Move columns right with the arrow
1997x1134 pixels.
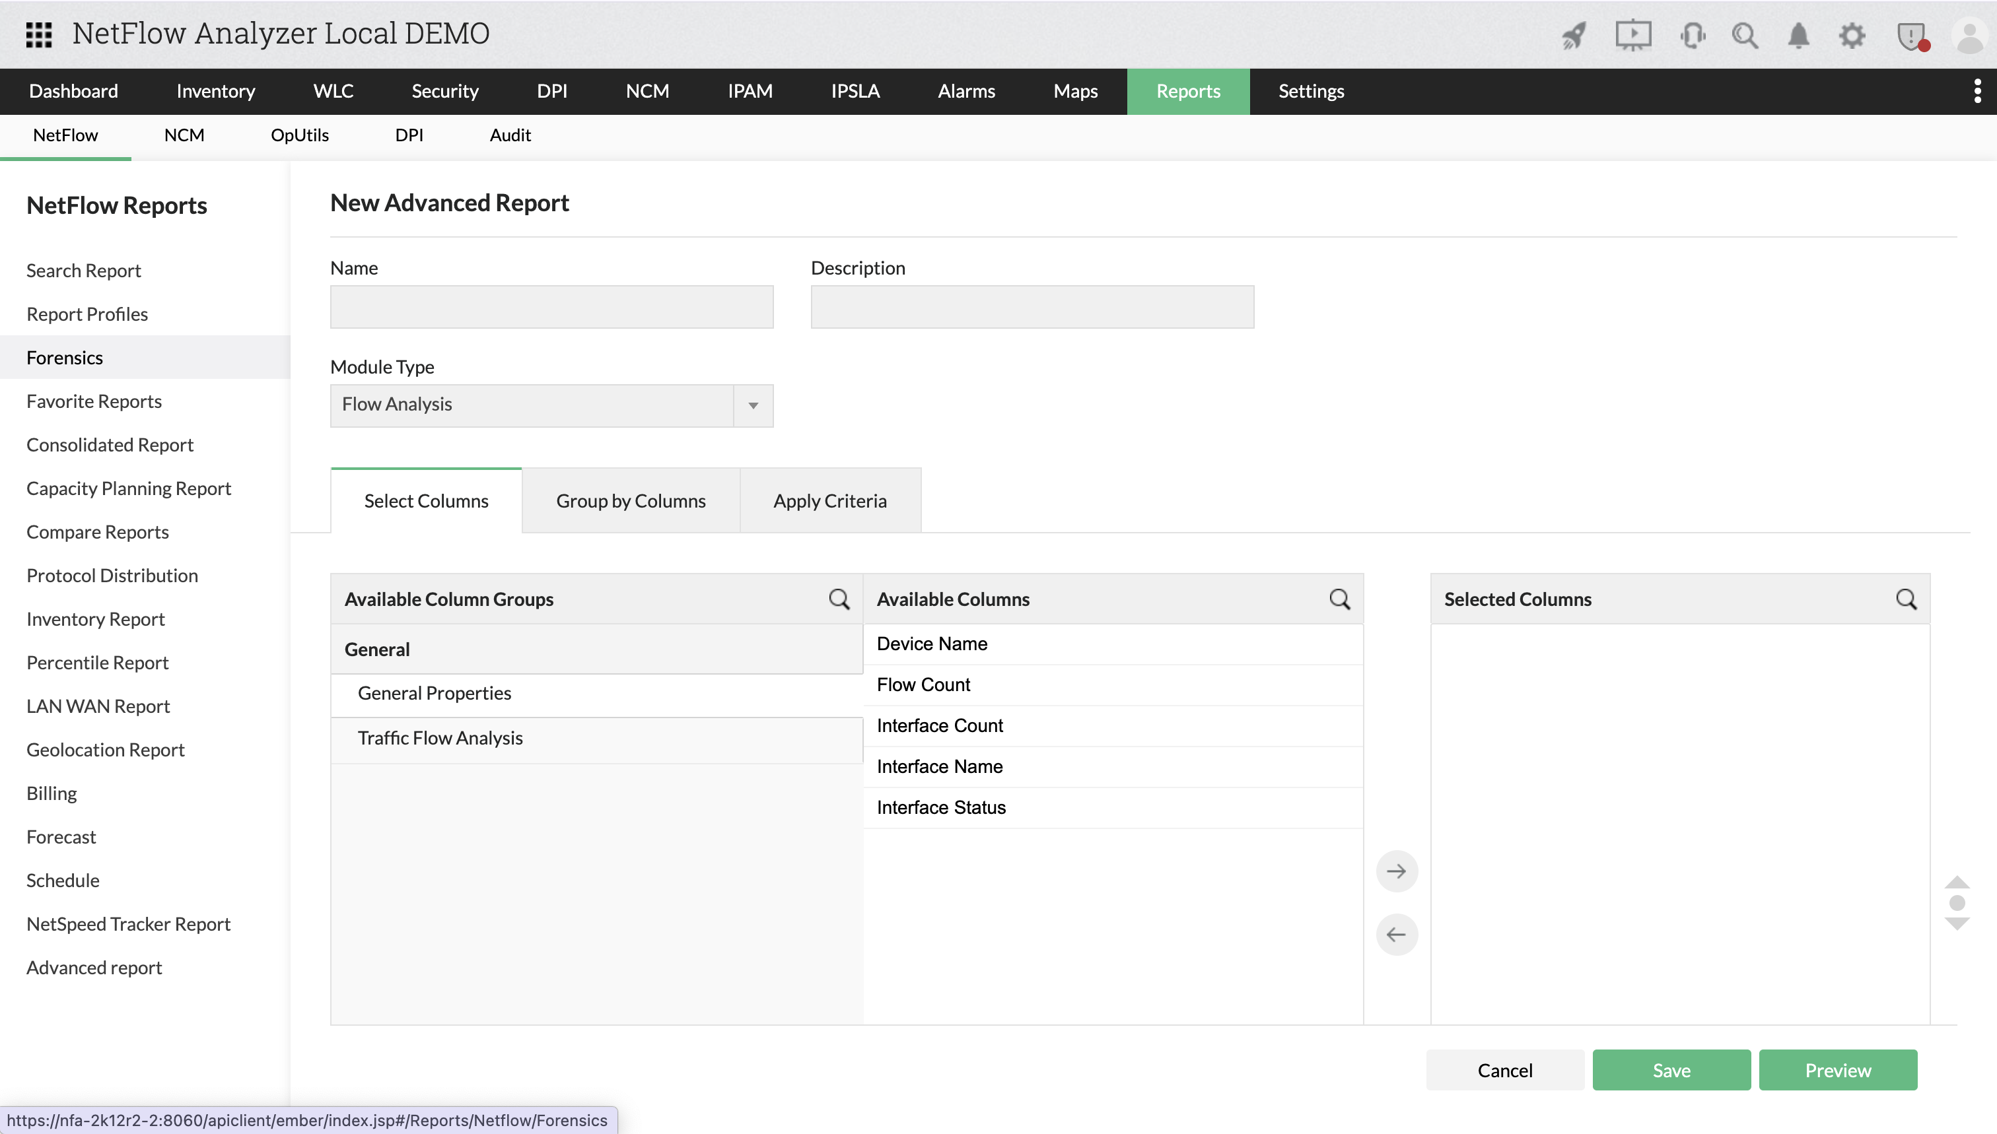[1396, 871]
